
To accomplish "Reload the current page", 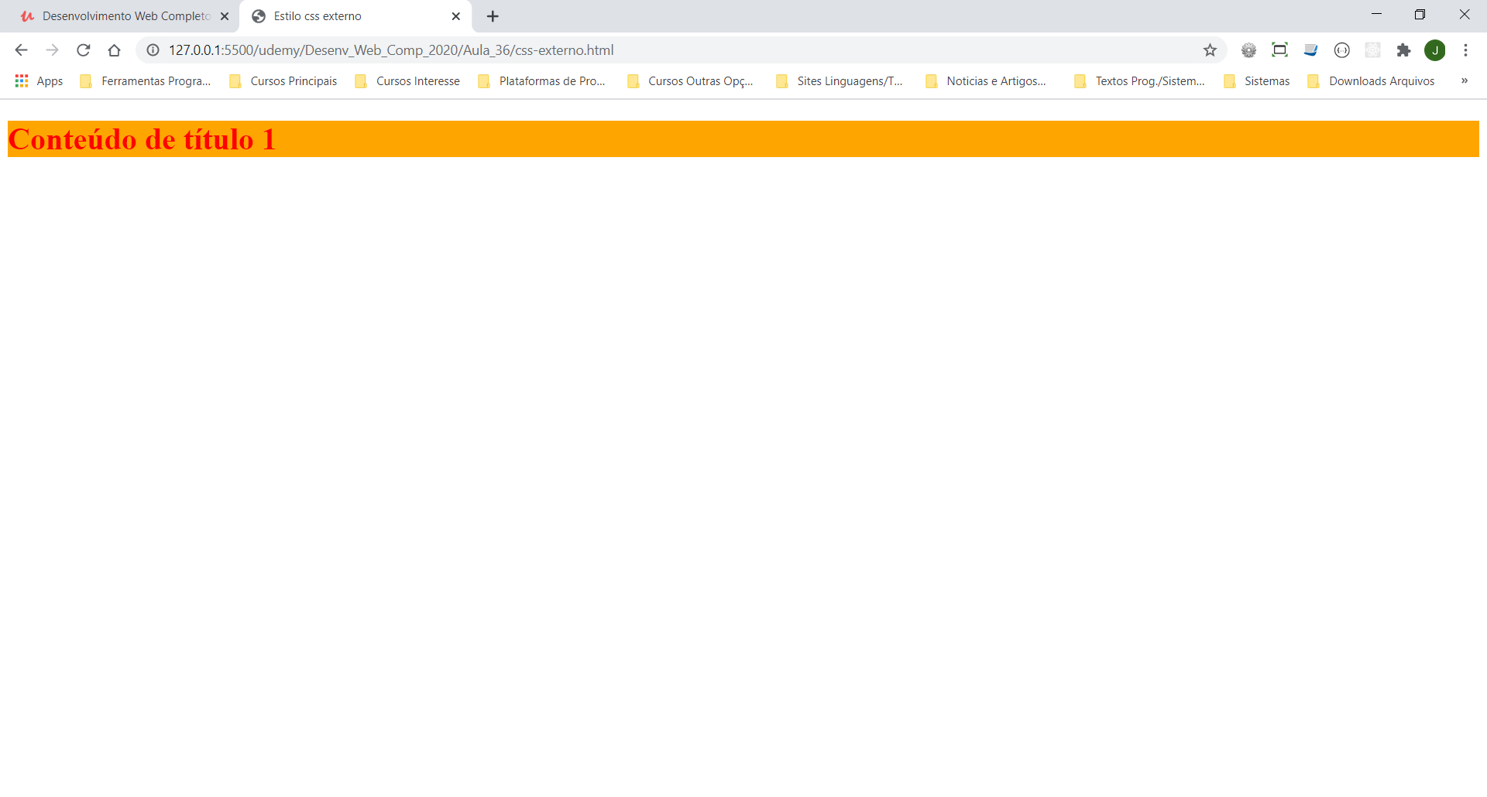I will [x=83, y=50].
